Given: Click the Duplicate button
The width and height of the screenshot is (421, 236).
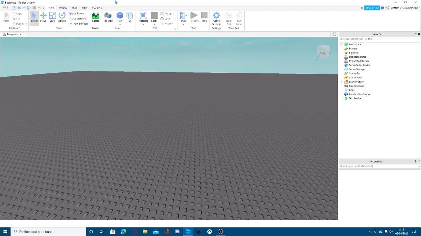Looking at the screenshot, I should (x=19, y=24).
